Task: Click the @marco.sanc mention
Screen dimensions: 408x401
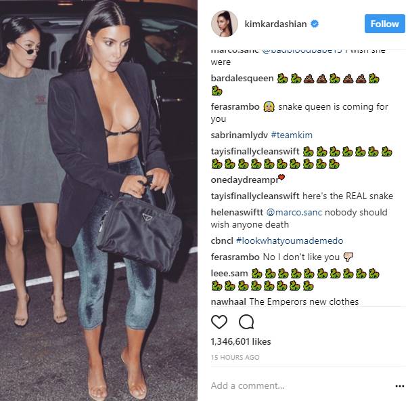Action: tap(294, 213)
